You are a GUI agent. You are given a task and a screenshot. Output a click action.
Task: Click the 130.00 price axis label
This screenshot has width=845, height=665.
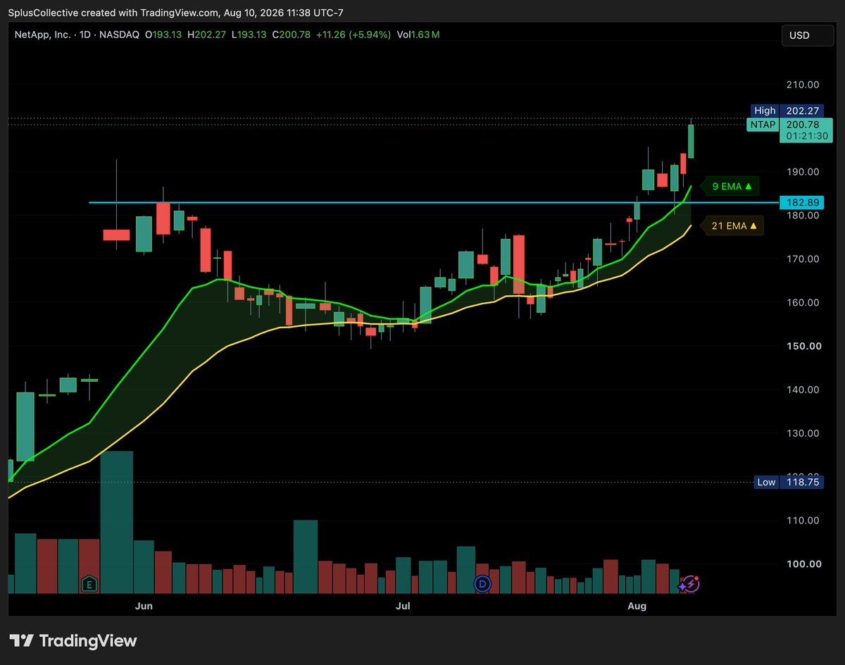click(x=803, y=433)
